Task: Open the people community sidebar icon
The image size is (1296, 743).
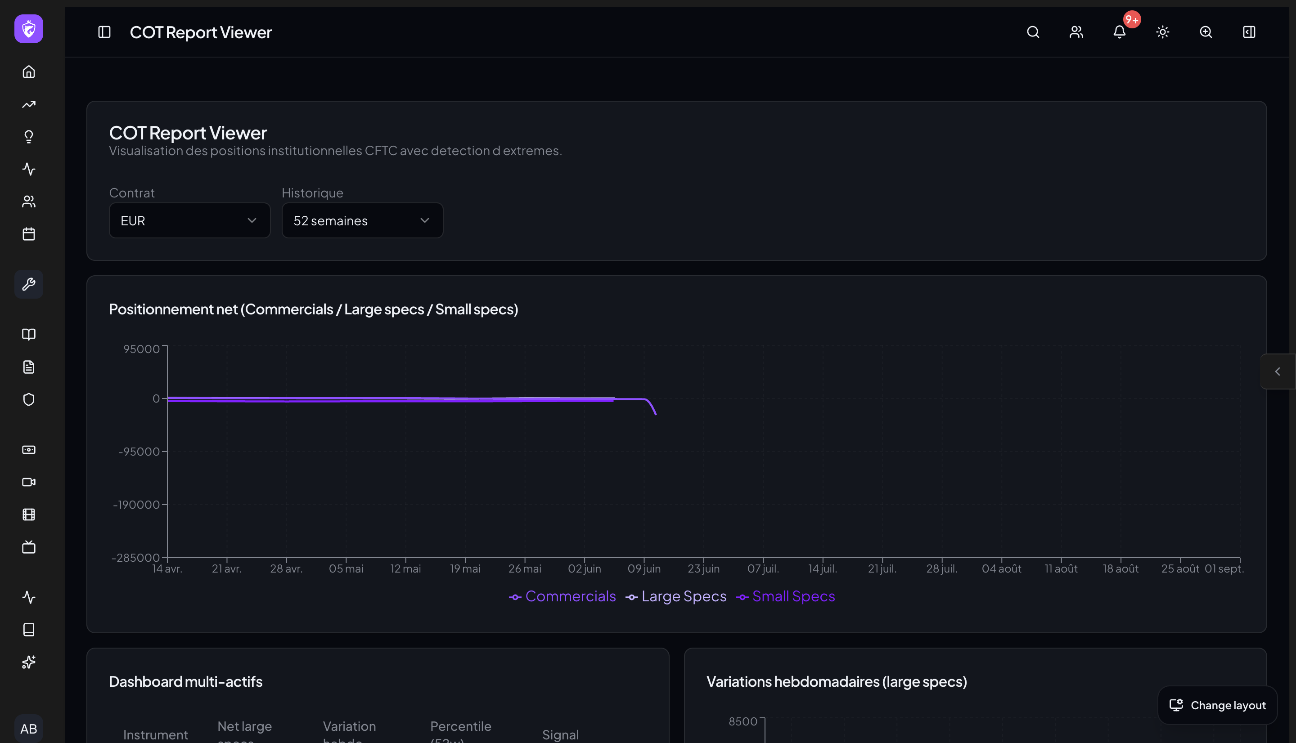Action: tap(29, 201)
